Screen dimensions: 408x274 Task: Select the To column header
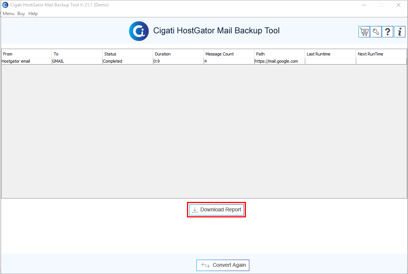[x=77, y=54]
